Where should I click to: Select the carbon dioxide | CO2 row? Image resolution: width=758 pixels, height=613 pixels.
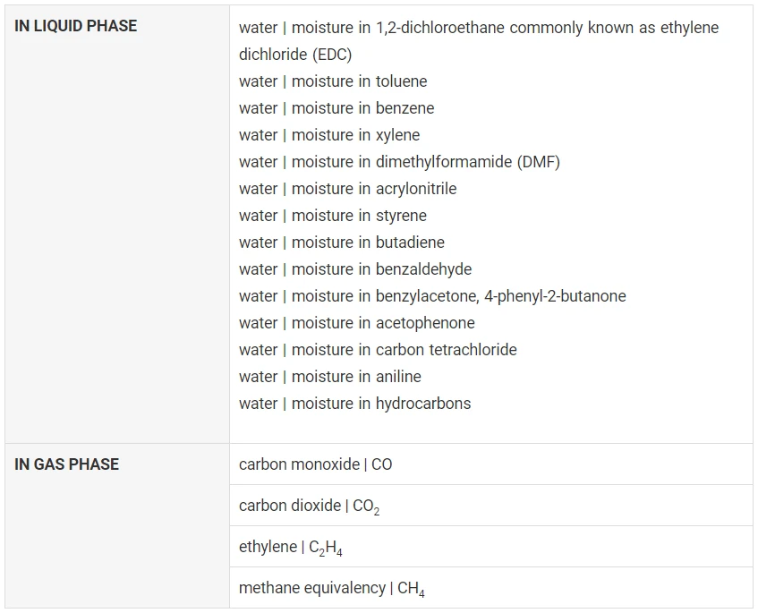tap(491, 506)
